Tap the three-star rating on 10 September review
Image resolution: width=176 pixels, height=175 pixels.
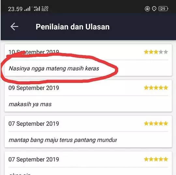point(156,52)
